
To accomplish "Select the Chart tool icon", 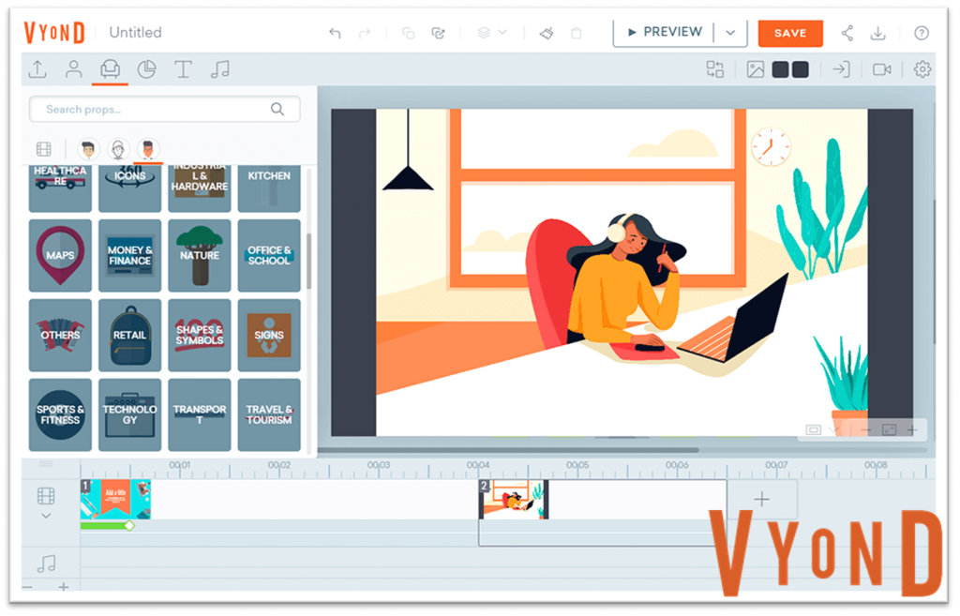I will pyautogui.click(x=146, y=69).
